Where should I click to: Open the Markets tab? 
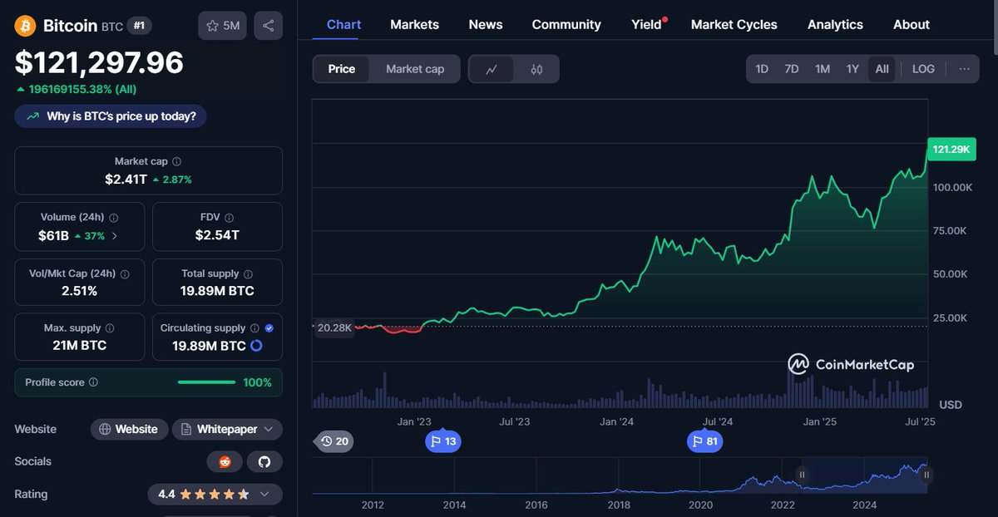[414, 25]
